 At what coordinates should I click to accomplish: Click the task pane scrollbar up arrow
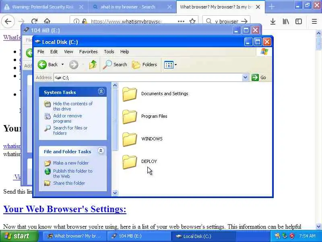115,85
